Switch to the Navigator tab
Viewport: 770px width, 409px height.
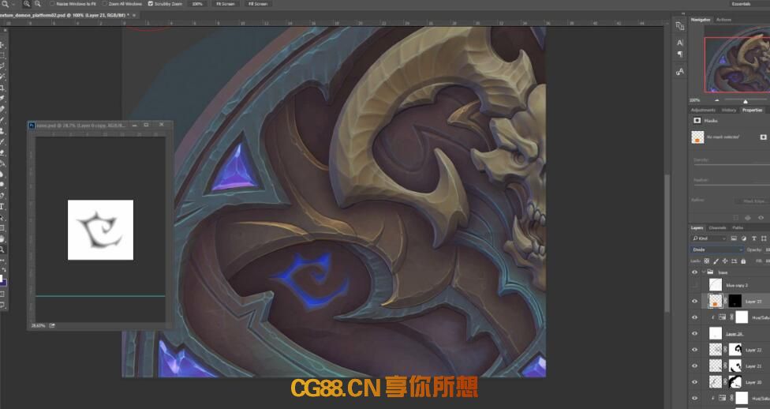[x=701, y=20]
